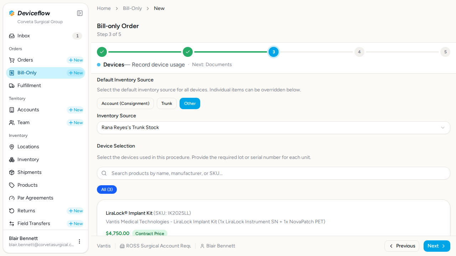Click ROSS Surgical Account text in footer
This screenshot has width=456, height=256.
click(159, 246)
